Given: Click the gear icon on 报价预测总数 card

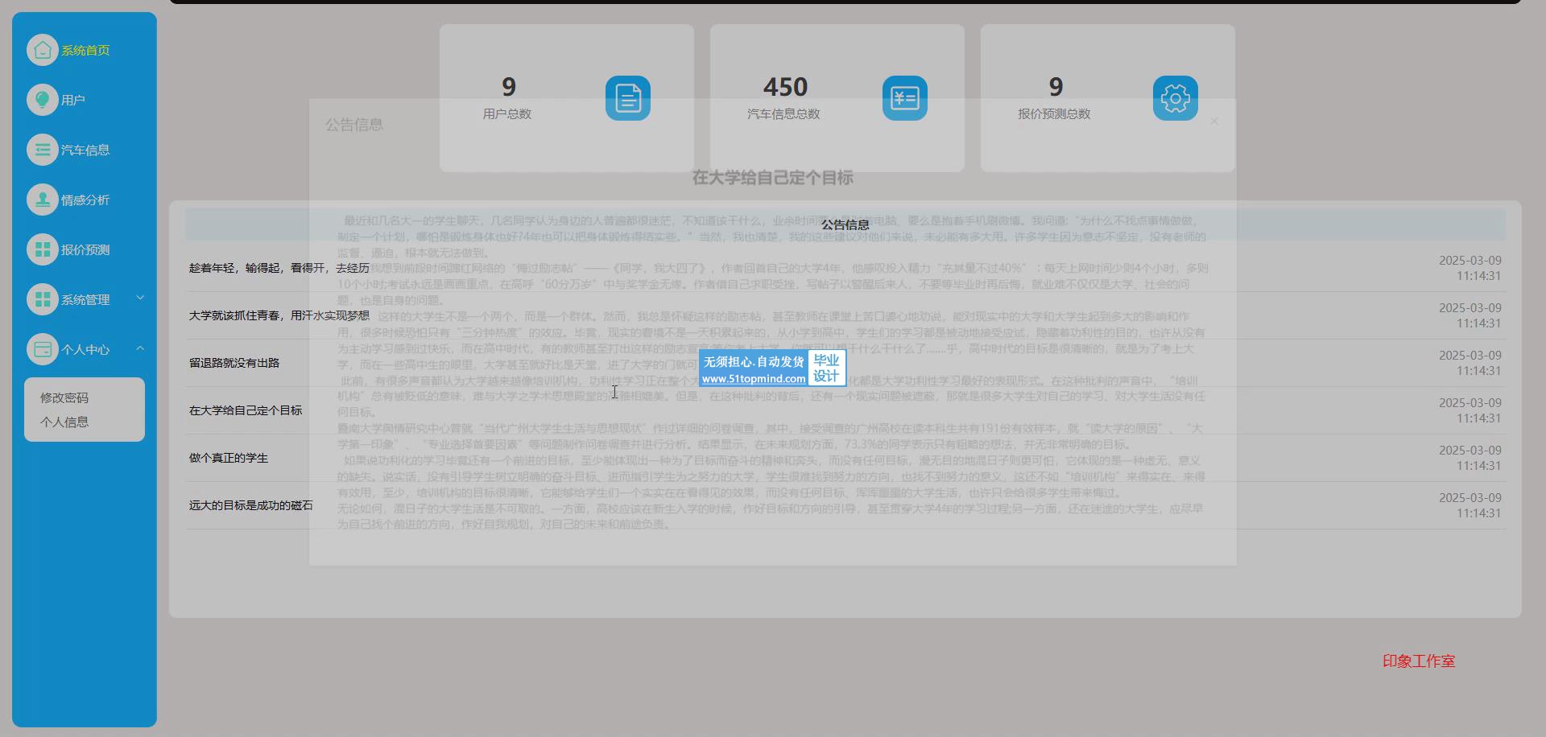Looking at the screenshot, I should [x=1175, y=98].
